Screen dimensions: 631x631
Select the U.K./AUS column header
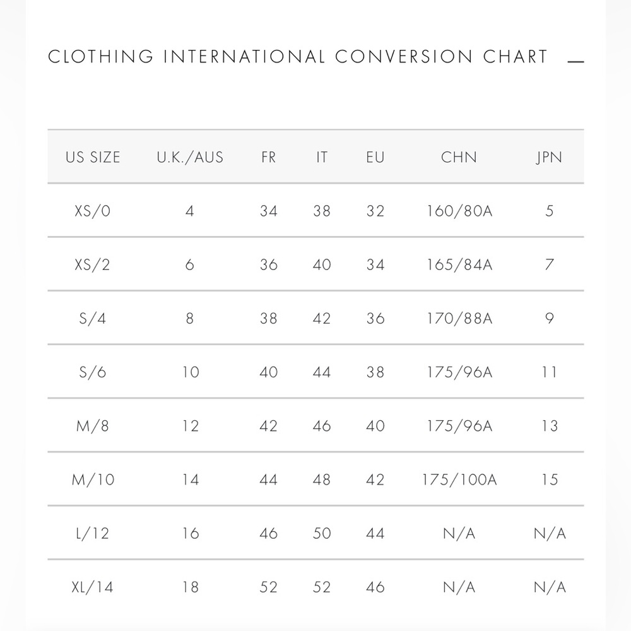[190, 157]
